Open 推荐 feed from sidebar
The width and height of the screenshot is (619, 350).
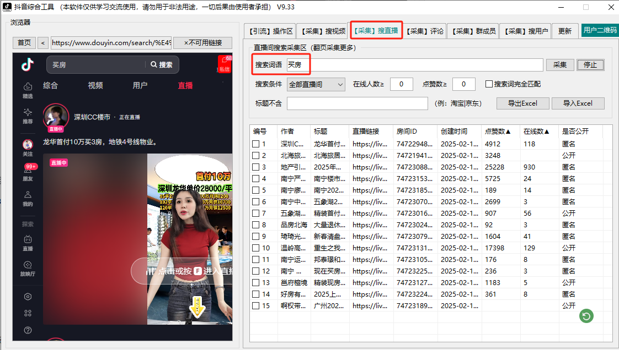28,115
